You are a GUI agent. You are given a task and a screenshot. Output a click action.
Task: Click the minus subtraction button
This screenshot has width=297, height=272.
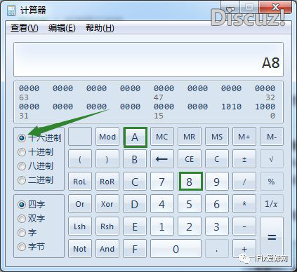pyautogui.click(x=244, y=226)
